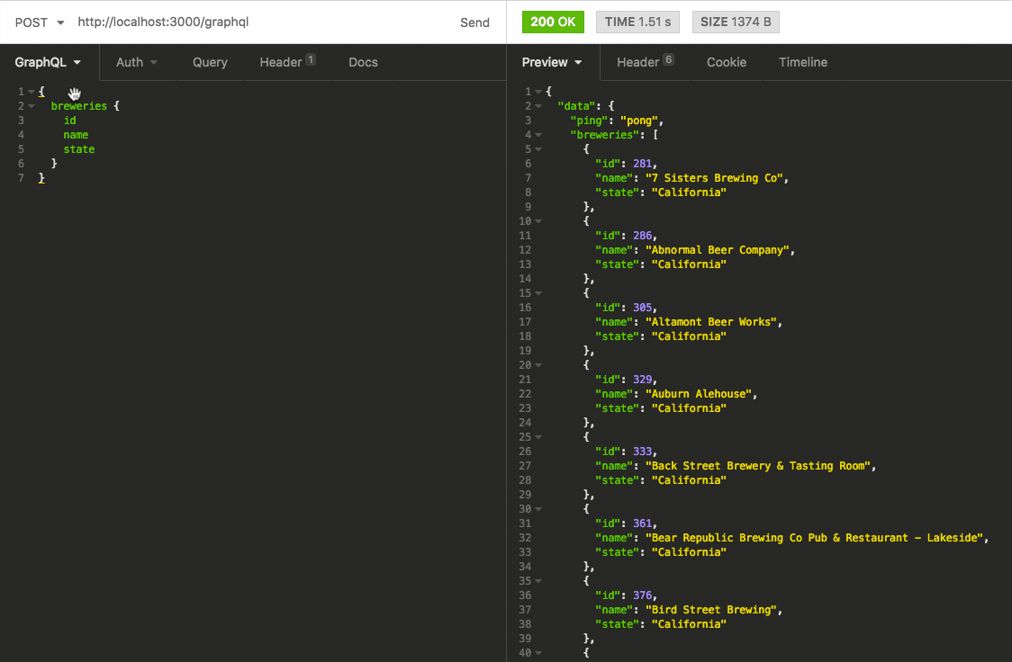
Task: Fold the response object at line 35
Action: (538, 581)
